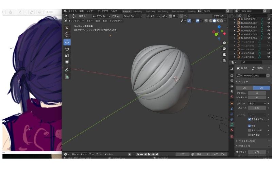This screenshot has width=272, height=170.
Task: Switch to the Modeling workspace tab
Action: (x=138, y=12)
